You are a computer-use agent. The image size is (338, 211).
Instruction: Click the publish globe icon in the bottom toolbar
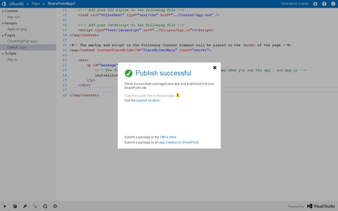[55, 206]
